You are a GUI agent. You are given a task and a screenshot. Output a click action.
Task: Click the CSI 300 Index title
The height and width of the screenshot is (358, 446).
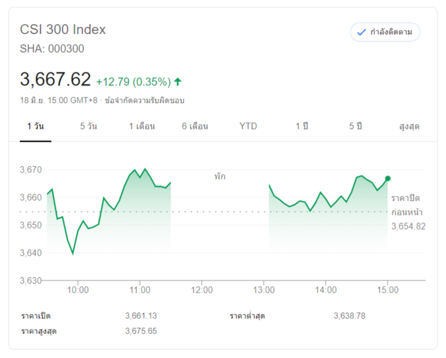tap(62, 29)
